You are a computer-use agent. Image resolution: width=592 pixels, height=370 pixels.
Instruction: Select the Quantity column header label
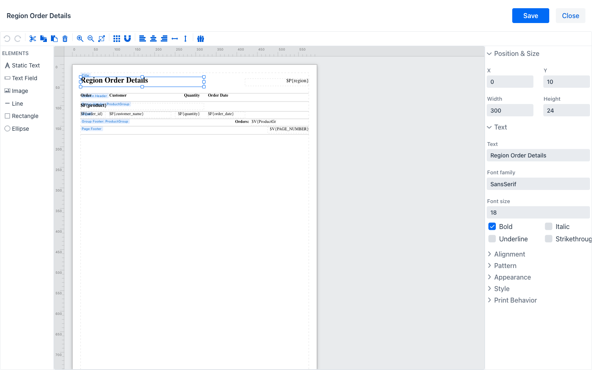(x=192, y=95)
